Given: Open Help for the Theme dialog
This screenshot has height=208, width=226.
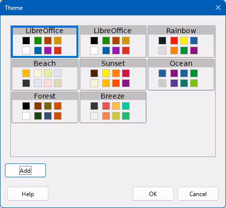Looking at the screenshot, I should coord(28,194).
